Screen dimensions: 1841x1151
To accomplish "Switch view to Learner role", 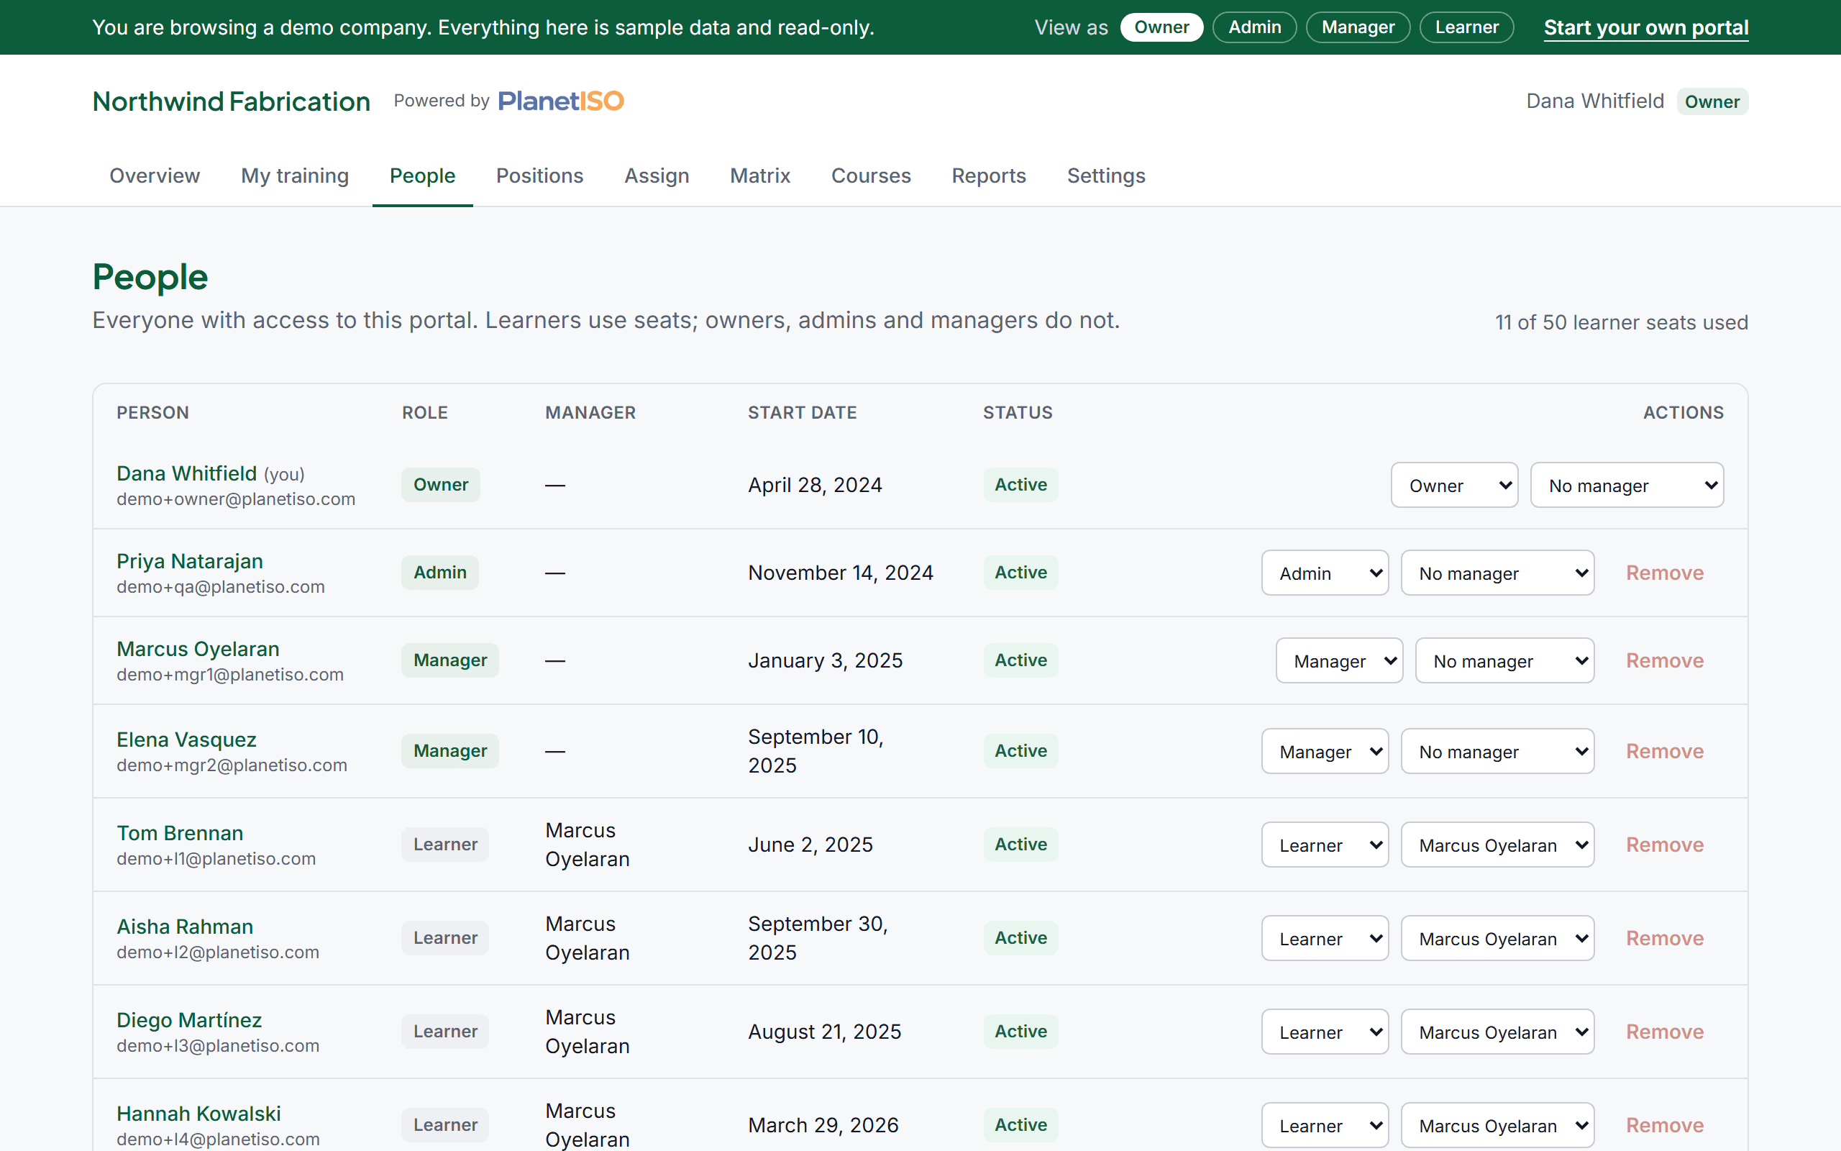I will 1466,27.
